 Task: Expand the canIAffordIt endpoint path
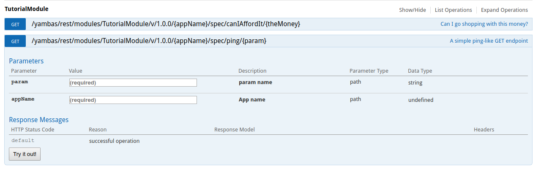166,24
